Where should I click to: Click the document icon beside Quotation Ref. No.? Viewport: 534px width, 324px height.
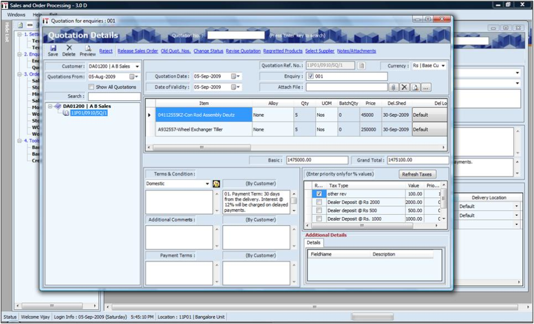pyautogui.click(x=362, y=65)
